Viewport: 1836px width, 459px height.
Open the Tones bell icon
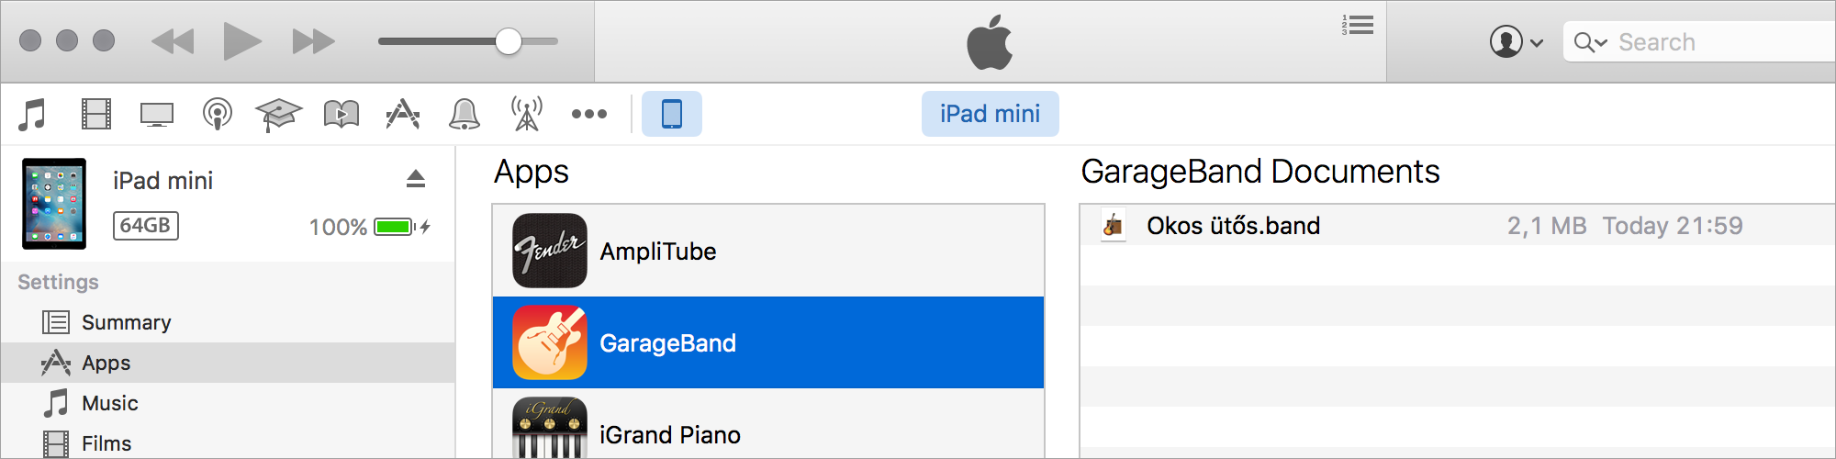pos(465,115)
